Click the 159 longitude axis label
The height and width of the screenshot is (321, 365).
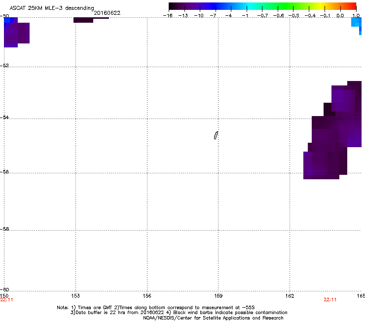(x=219, y=296)
